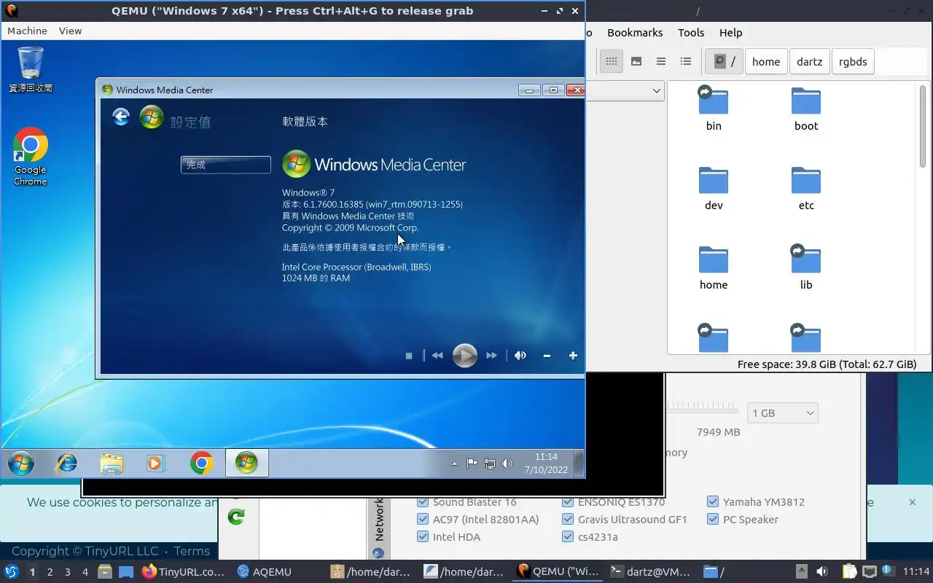Open the lib folder

click(x=806, y=267)
